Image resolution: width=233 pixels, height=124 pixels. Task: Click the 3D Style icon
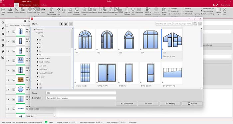tap(133, 11)
